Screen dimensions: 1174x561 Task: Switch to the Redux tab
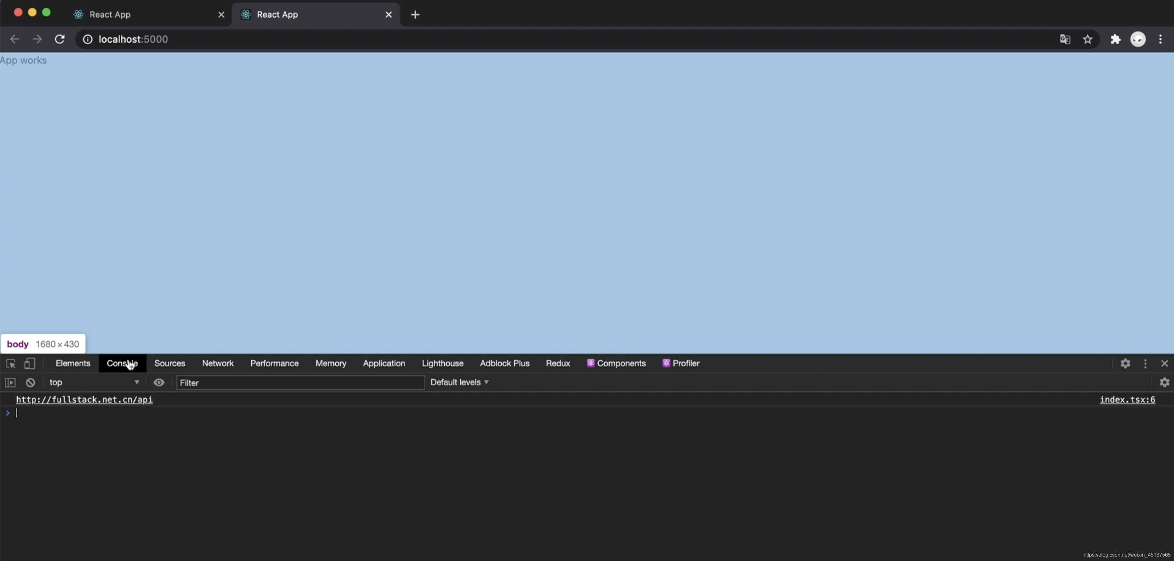(558, 364)
